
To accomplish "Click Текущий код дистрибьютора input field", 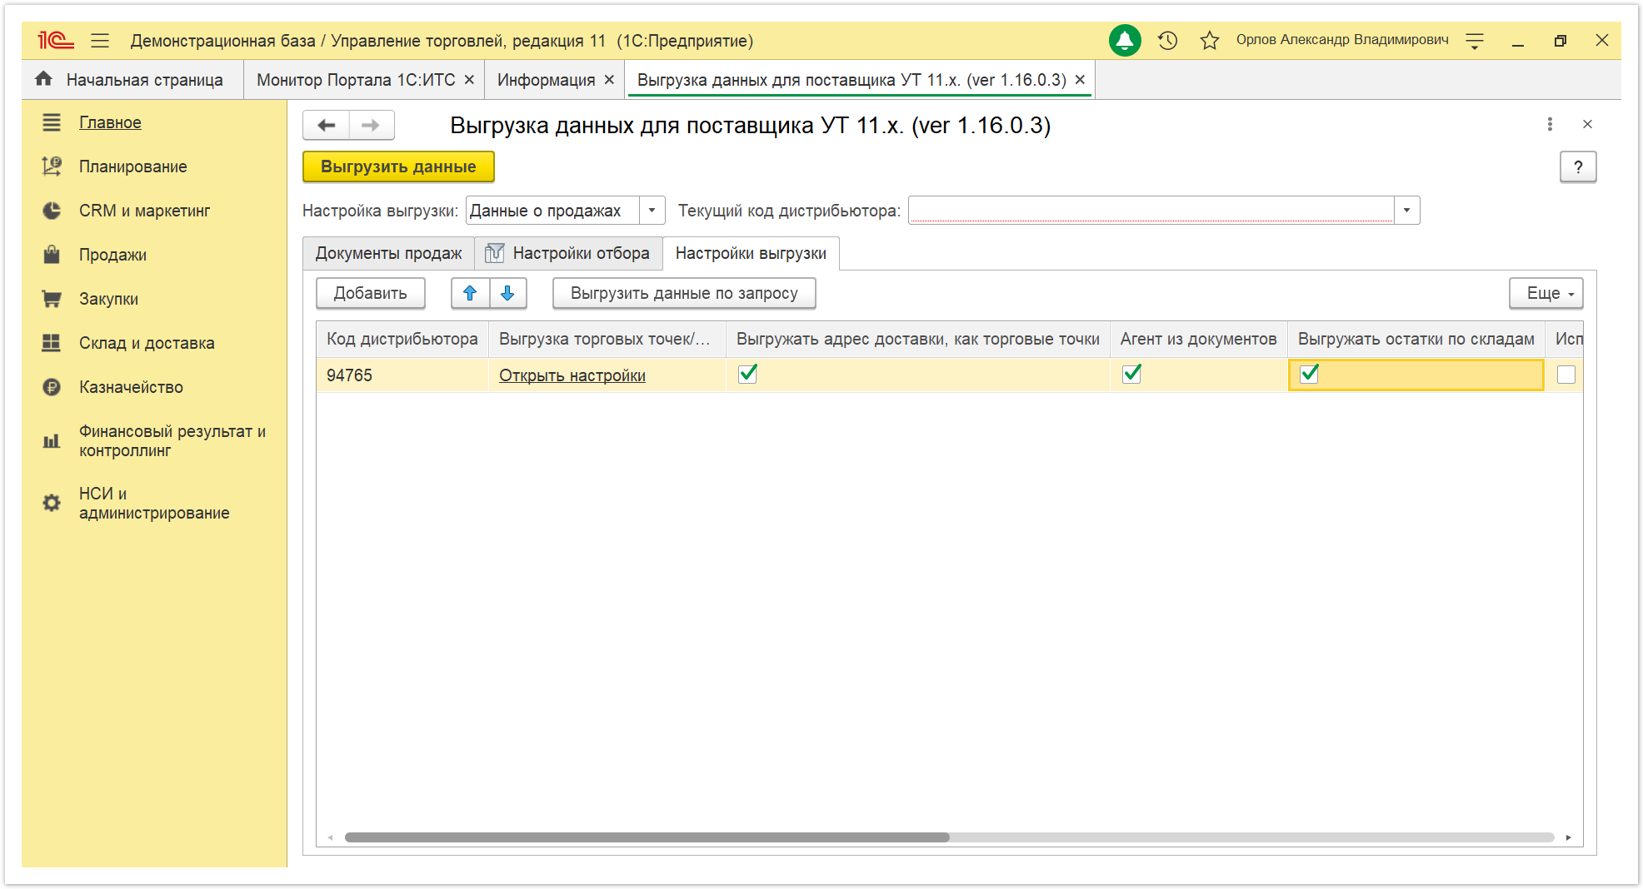I will pos(1151,211).
